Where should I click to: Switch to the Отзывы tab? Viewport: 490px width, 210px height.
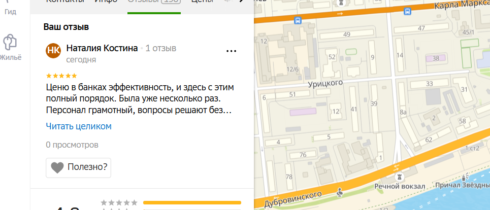pyautogui.click(x=154, y=2)
